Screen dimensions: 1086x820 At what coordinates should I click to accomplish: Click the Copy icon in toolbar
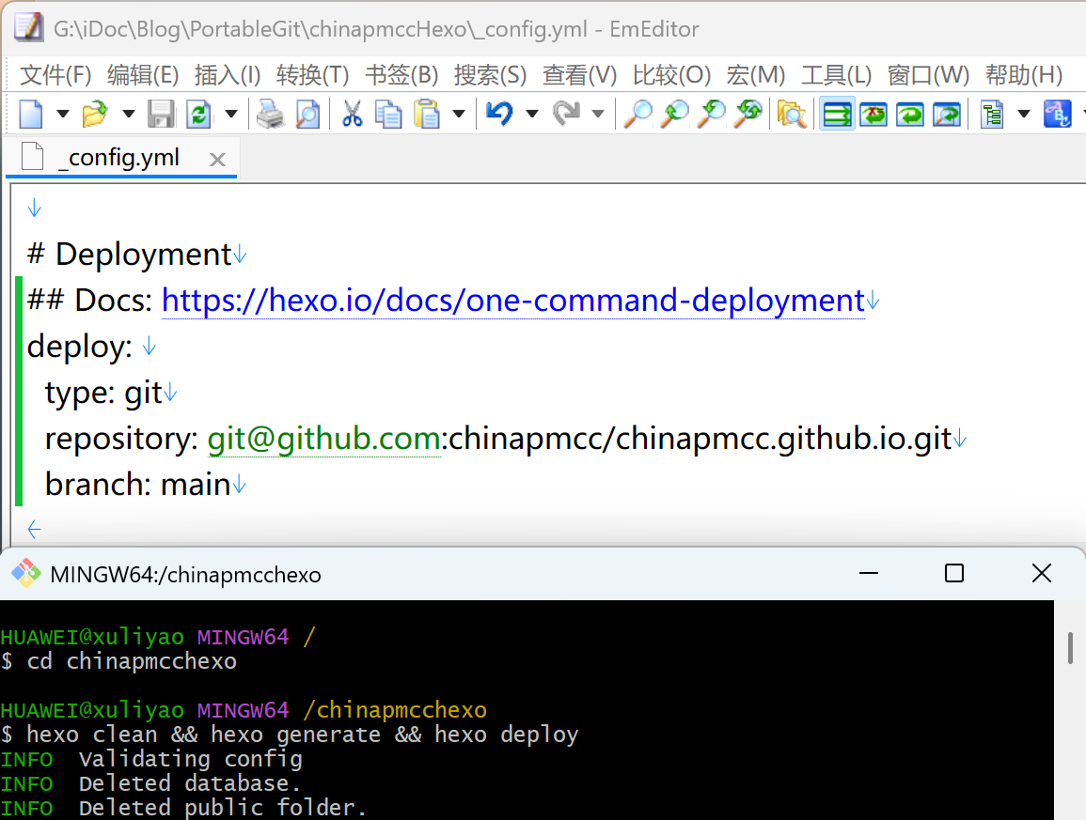click(387, 115)
